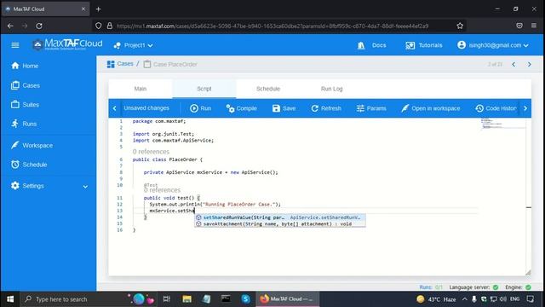
Task: Open Code History
Action: [x=496, y=108]
